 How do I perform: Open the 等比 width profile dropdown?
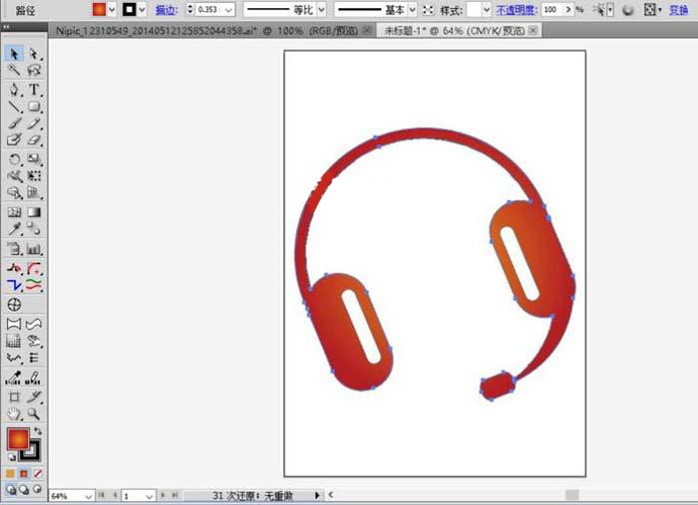(321, 10)
